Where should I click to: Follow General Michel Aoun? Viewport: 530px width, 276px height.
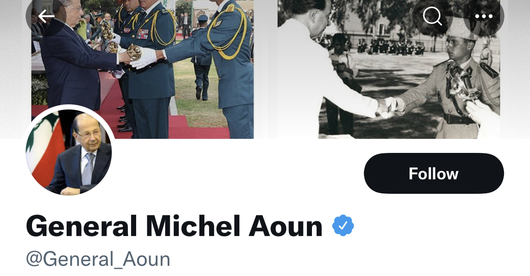tap(434, 173)
